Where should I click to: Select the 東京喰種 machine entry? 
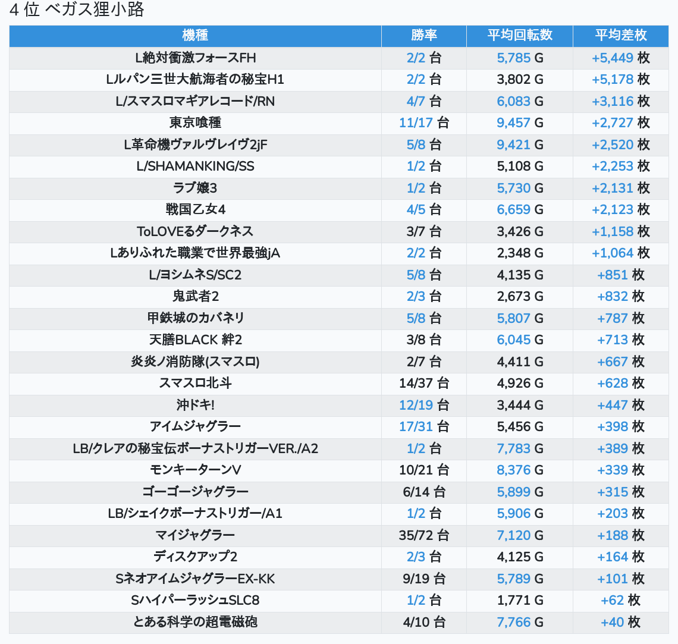point(195,123)
